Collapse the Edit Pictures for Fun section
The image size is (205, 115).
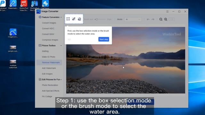pyautogui.click(x=61, y=80)
